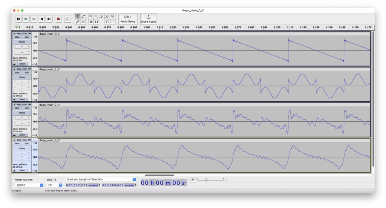Select the Draw pencil tool
Screen dimensions: 386x208
pos(77,22)
